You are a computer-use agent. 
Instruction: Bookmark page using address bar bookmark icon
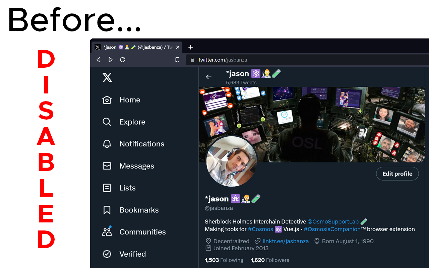pyautogui.click(x=178, y=60)
